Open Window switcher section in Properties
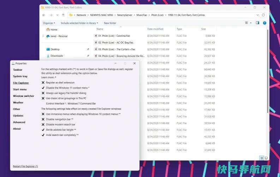Screen dimensions: 280x177 [24, 96]
